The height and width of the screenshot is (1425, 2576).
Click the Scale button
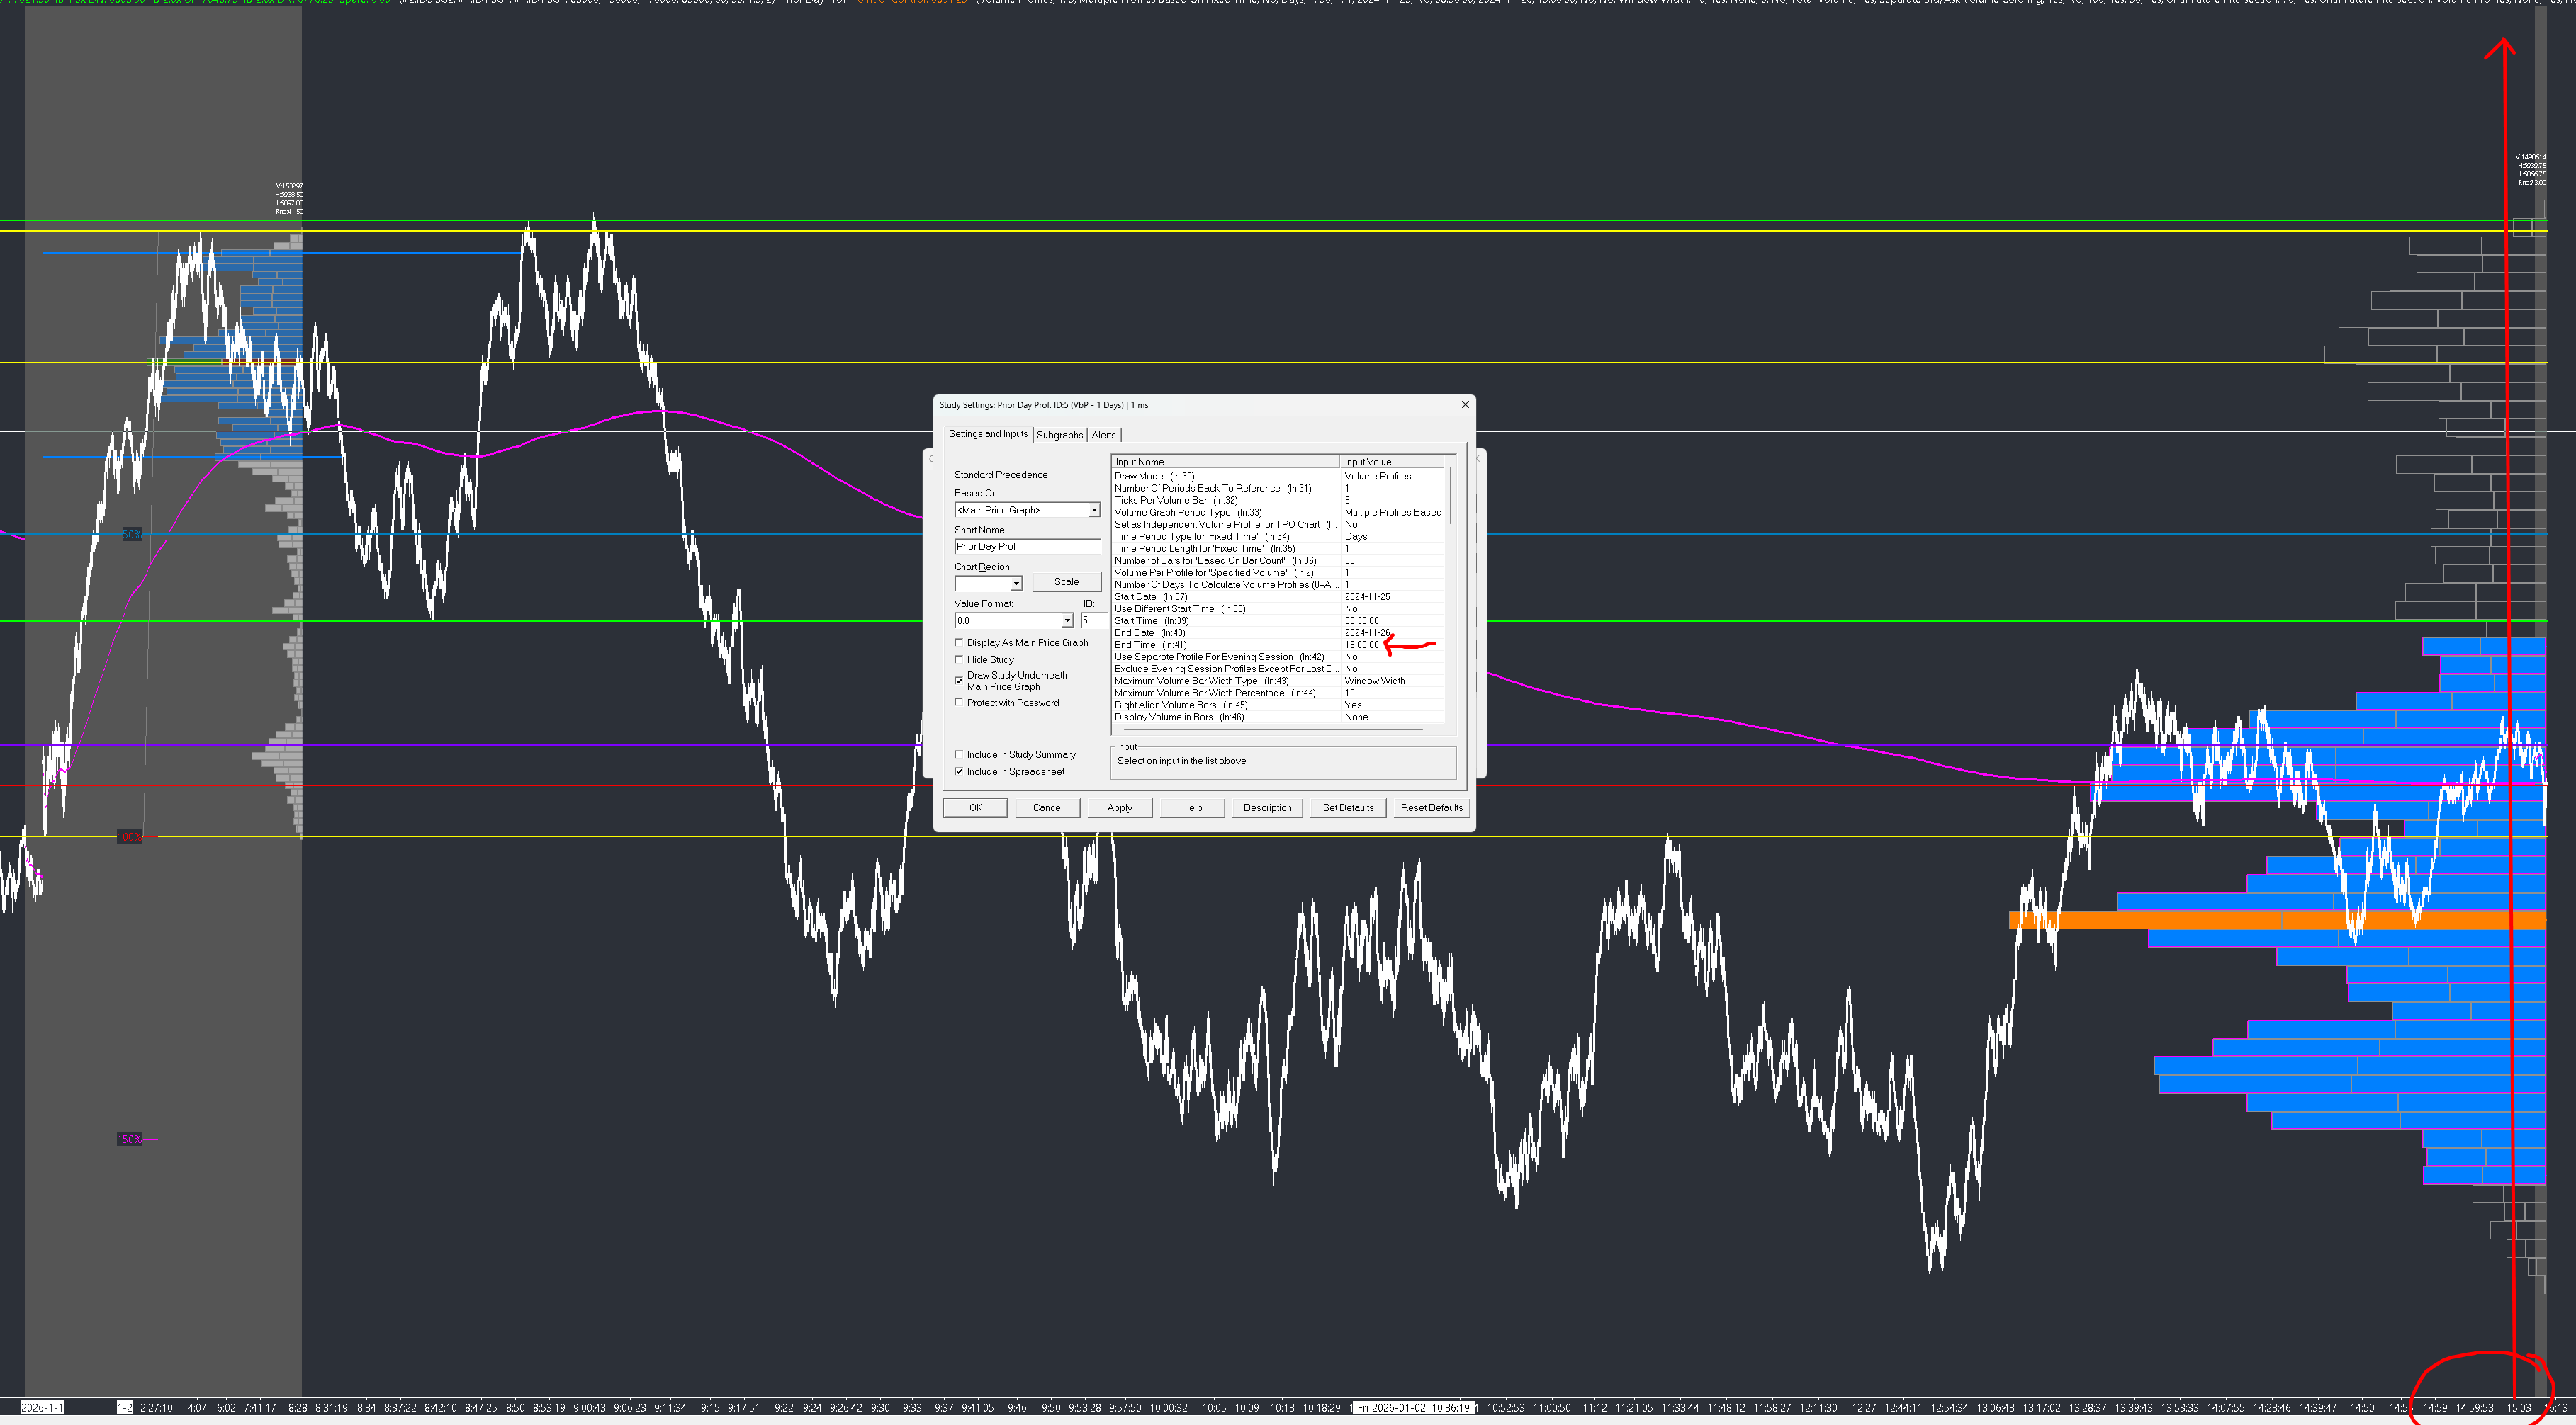pos(1066,581)
